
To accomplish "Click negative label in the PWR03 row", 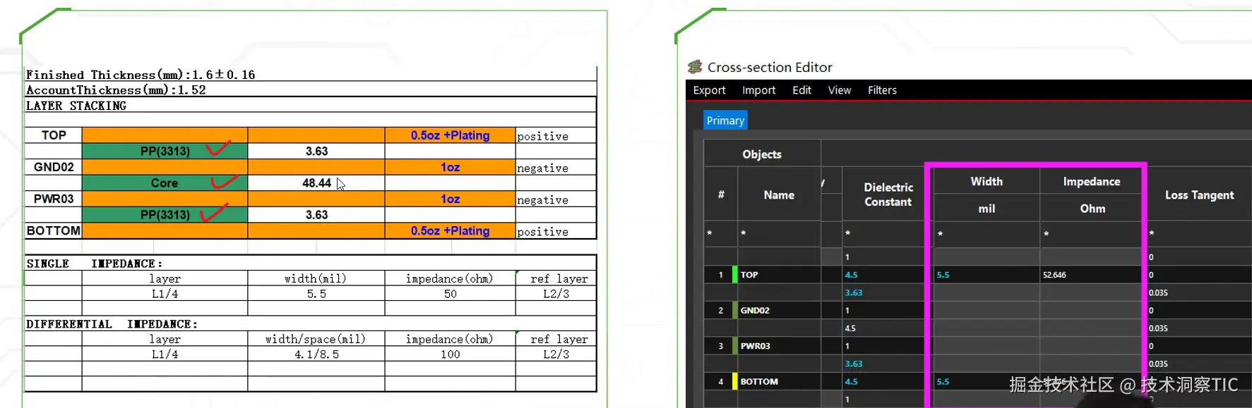I will (542, 200).
